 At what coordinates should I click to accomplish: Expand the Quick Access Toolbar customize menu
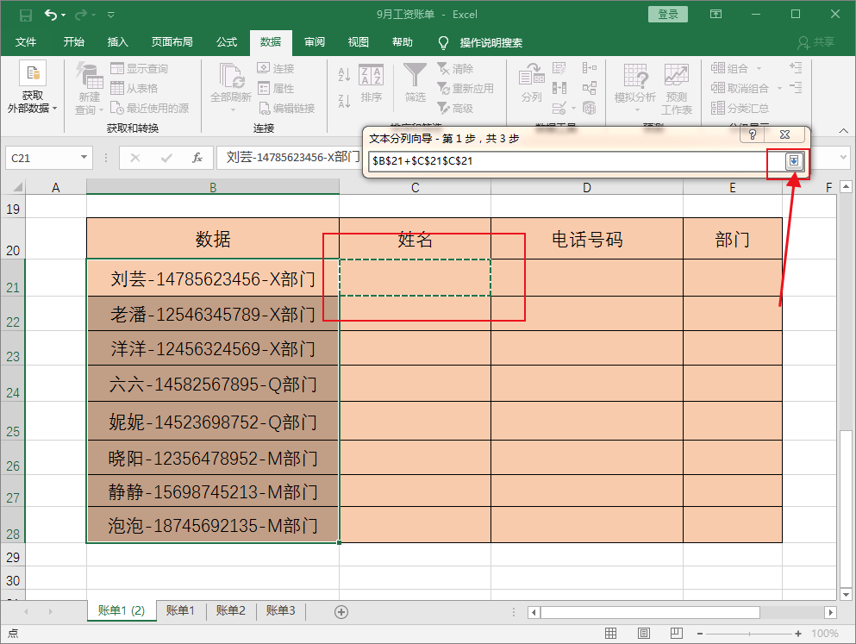coord(109,15)
